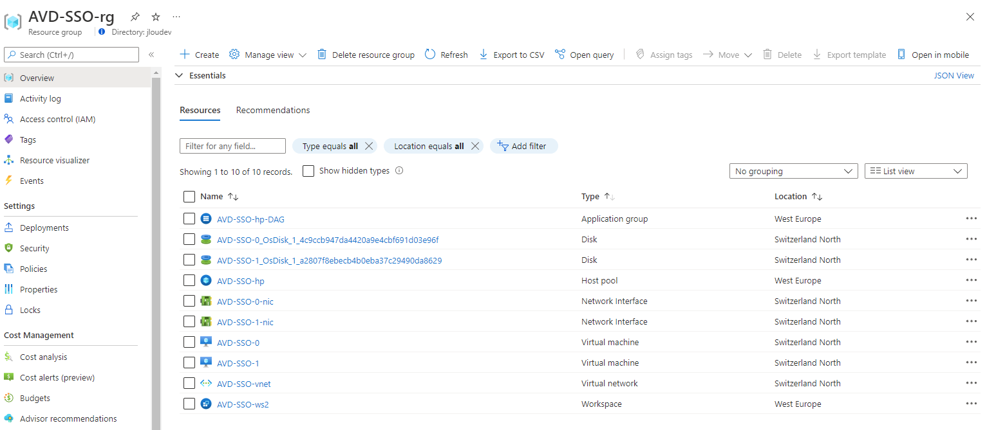Click the Export to CSV icon
987x430 pixels.
[484, 55]
